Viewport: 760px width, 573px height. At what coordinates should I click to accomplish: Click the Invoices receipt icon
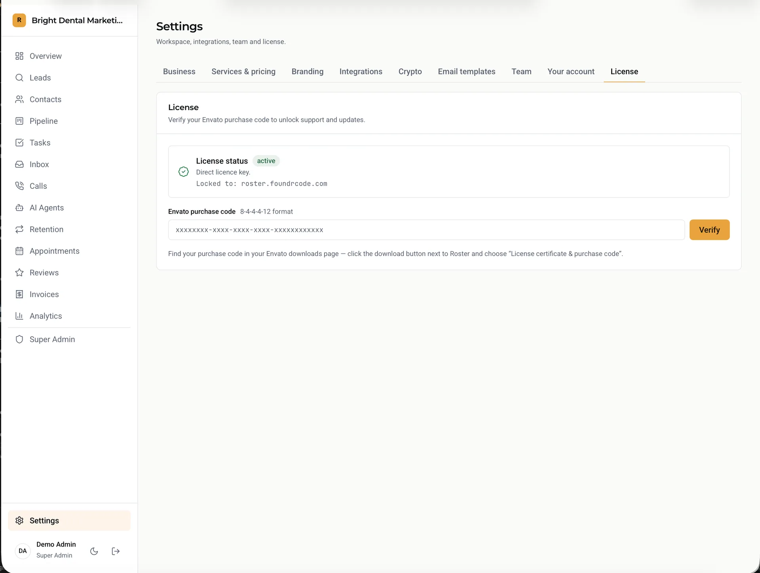(x=19, y=294)
